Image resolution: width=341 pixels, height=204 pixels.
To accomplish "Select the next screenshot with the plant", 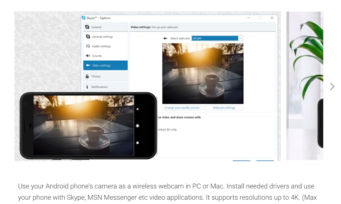I will pyautogui.click(x=305, y=86).
